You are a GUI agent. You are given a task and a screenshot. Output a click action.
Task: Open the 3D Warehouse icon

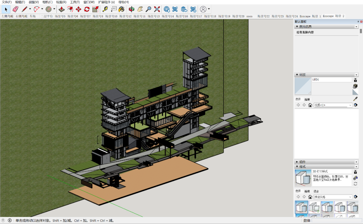(x=167, y=9)
